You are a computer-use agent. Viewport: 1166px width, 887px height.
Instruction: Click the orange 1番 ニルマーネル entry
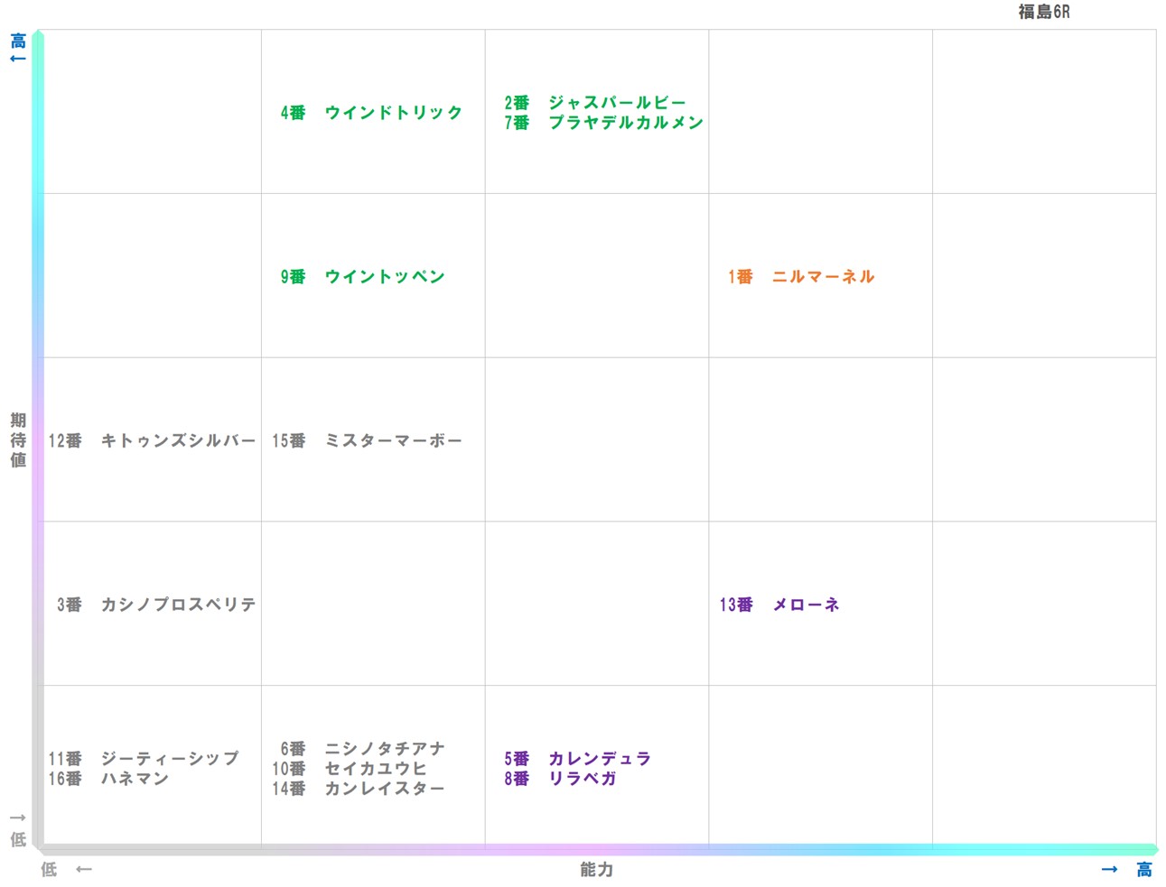pyautogui.click(x=798, y=277)
